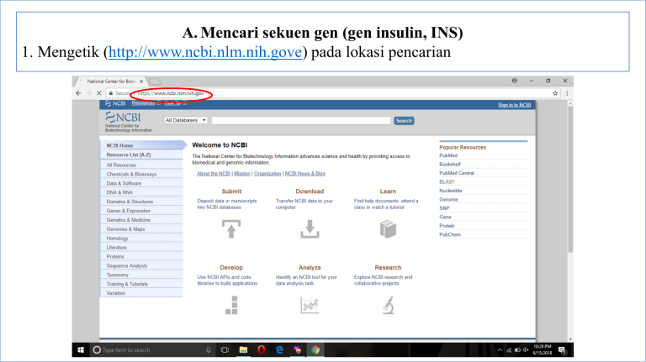Open File Explorer from the taskbar
The image size is (646, 362).
point(243,349)
